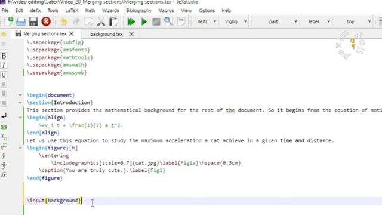Stop compilation with the gray square
The image size is (382, 215).
156,21
